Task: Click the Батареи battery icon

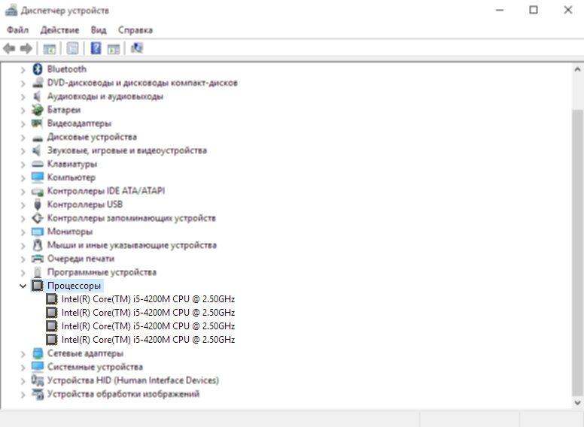Action: point(37,110)
